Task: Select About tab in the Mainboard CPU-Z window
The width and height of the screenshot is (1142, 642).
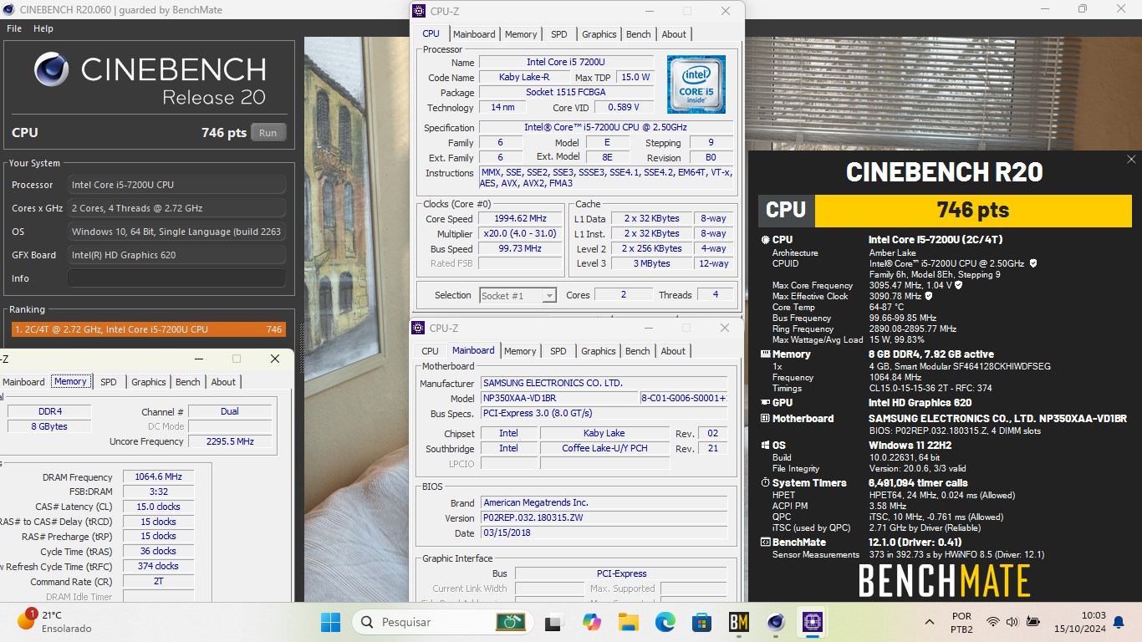Action: coord(673,351)
